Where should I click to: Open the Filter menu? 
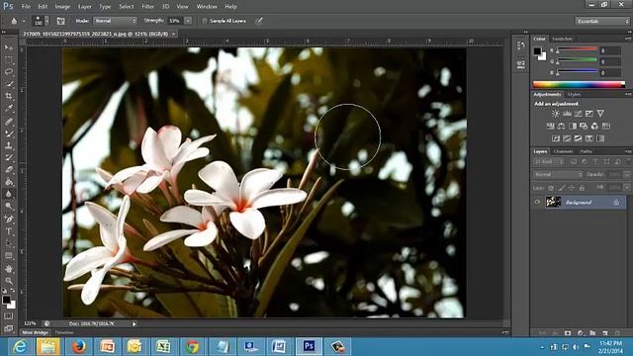[x=147, y=7]
